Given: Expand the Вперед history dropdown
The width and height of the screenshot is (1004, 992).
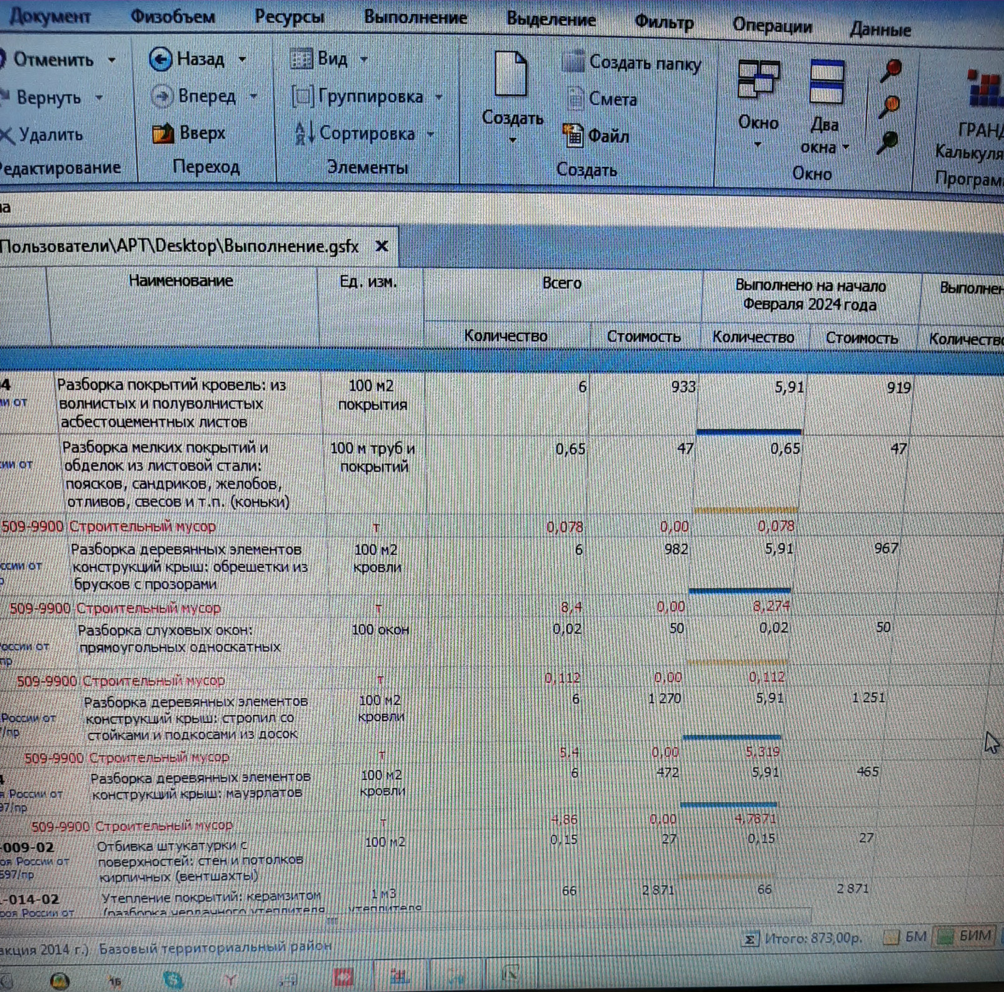Looking at the screenshot, I should [x=254, y=96].
